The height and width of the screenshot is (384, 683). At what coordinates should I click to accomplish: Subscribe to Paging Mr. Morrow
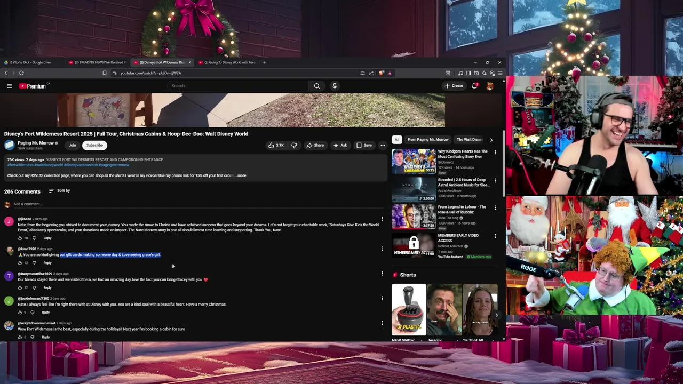click(x=94, y=145)
